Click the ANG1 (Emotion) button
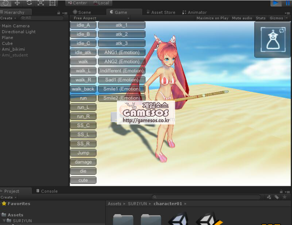The image size is (292, 225). [x=122, y=52]
